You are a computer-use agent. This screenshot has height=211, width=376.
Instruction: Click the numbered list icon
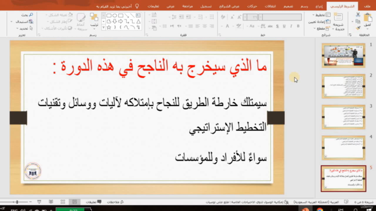click(200, 17)
